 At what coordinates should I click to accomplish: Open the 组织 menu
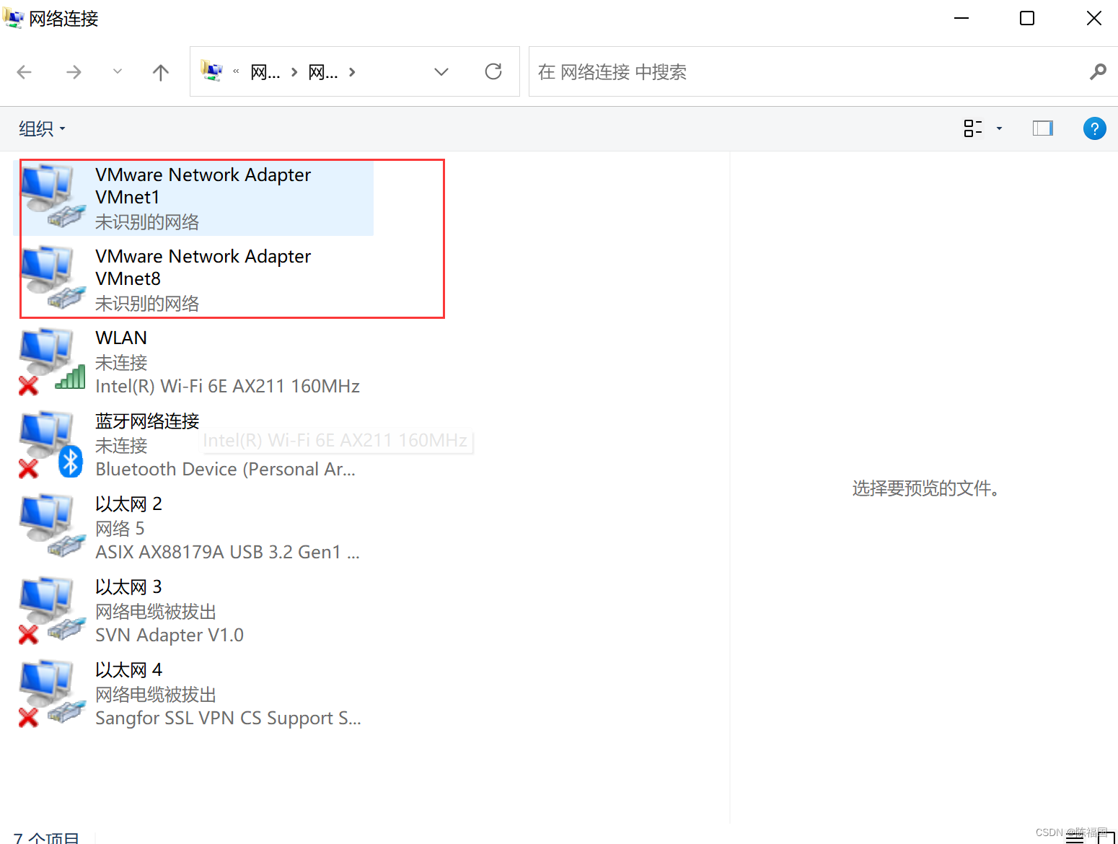click(42, 129)
